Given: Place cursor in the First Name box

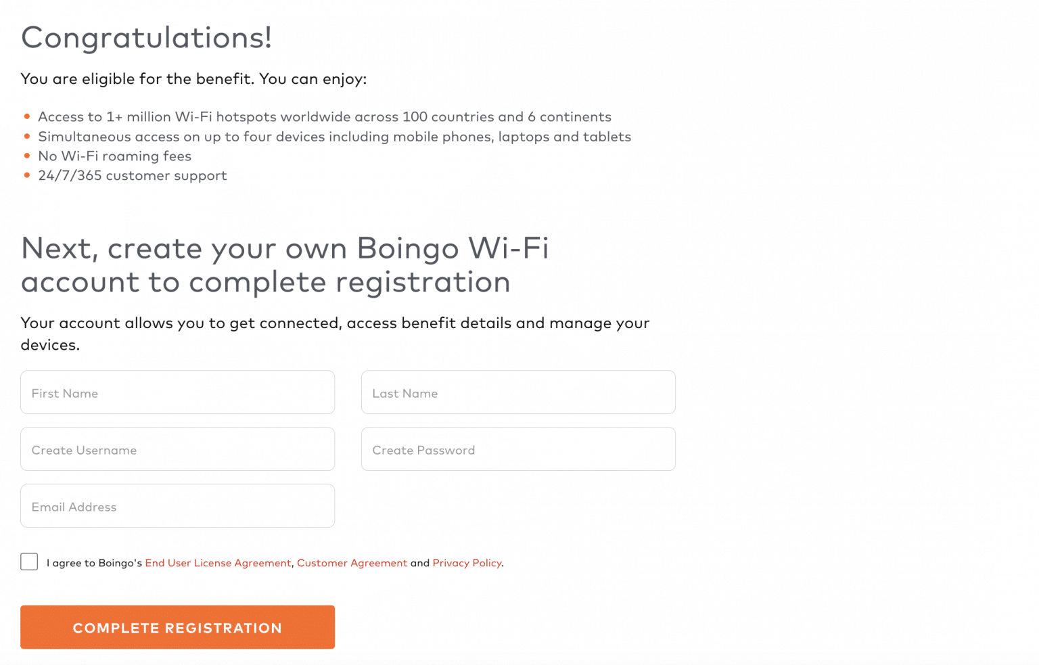Looking at the screenshot, I should pyautogui.click(x=177, y=392).
